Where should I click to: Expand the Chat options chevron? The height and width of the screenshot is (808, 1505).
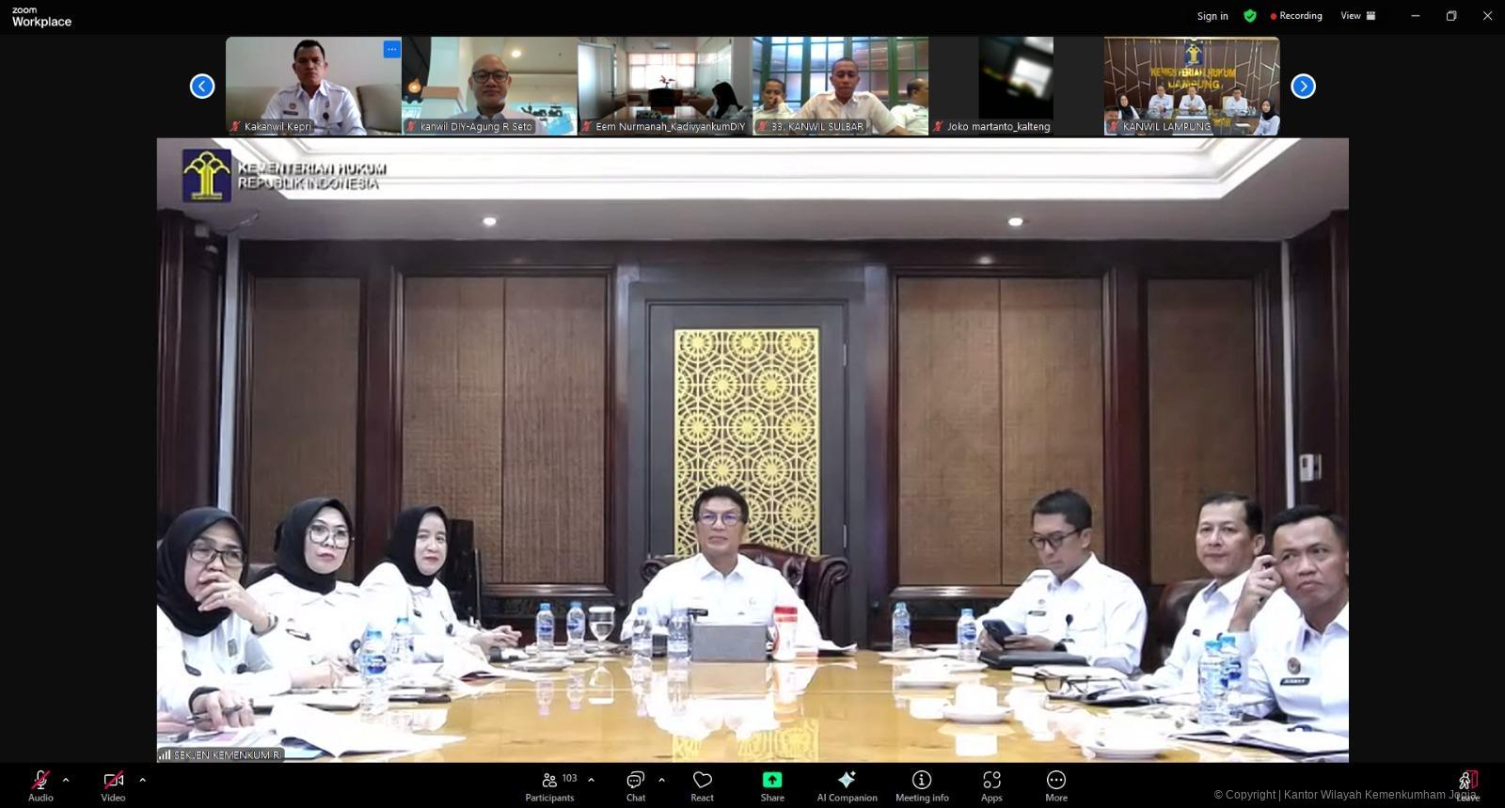661,780
